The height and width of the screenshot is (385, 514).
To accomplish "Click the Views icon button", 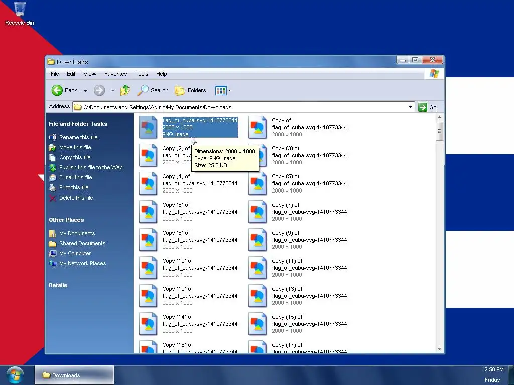I will click(221, 91).
